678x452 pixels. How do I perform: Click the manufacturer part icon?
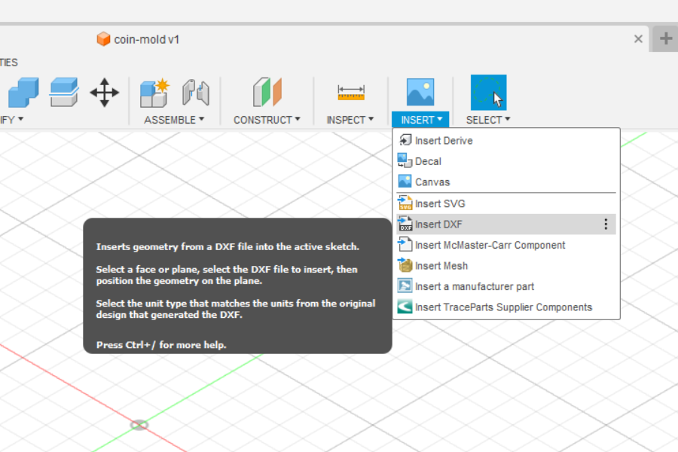coord(405,286)
